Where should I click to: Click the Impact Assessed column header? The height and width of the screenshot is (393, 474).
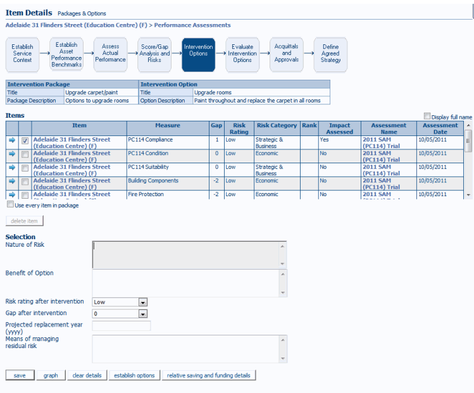tap(340, 128)
